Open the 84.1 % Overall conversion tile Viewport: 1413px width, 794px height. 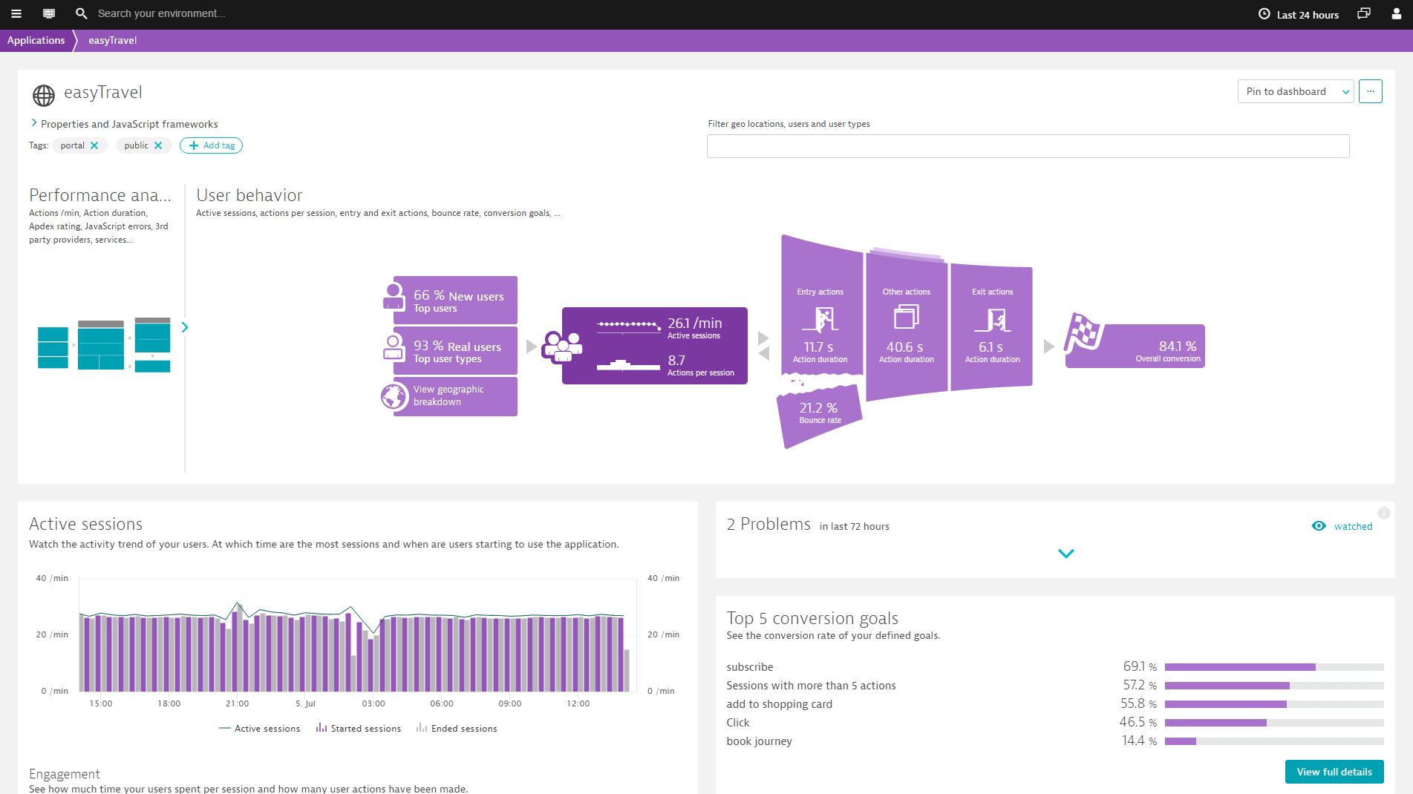pyautogui.click(x=1135, y=346)
